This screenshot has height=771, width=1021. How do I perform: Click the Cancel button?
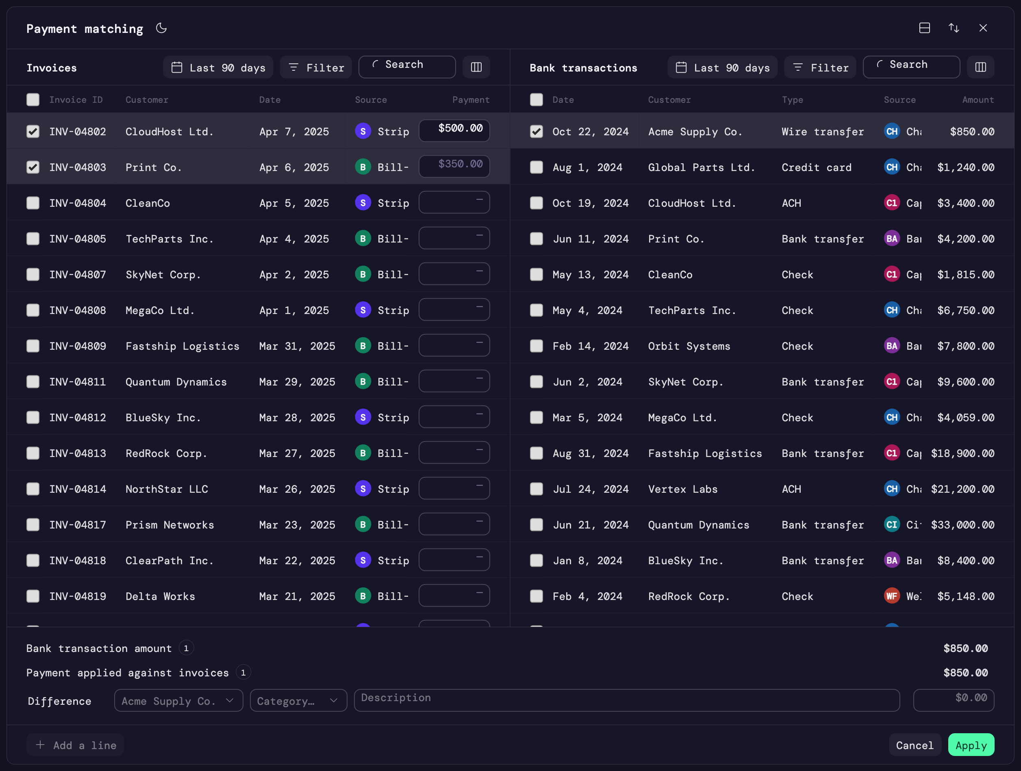(915, 745)
